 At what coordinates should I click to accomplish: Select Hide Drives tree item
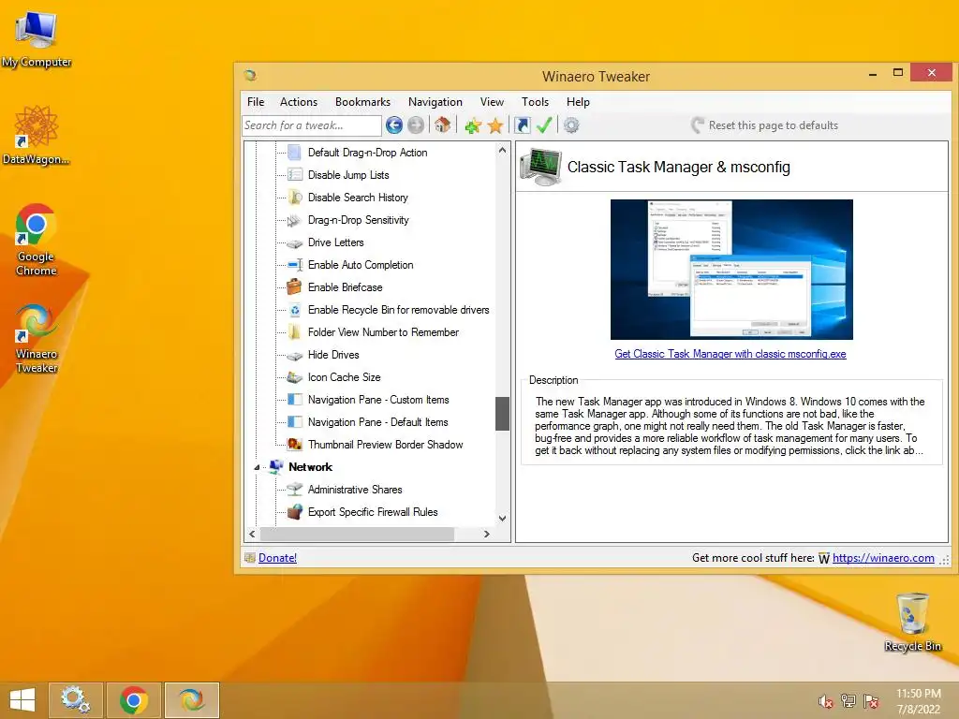click(x=333, y=355)
